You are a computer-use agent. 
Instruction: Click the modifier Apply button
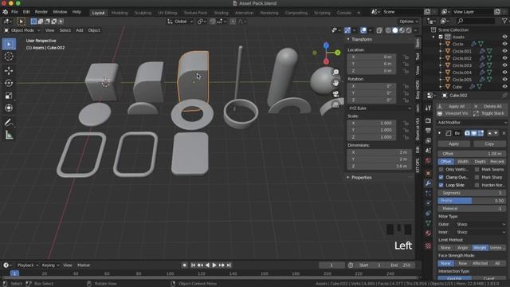453,143
